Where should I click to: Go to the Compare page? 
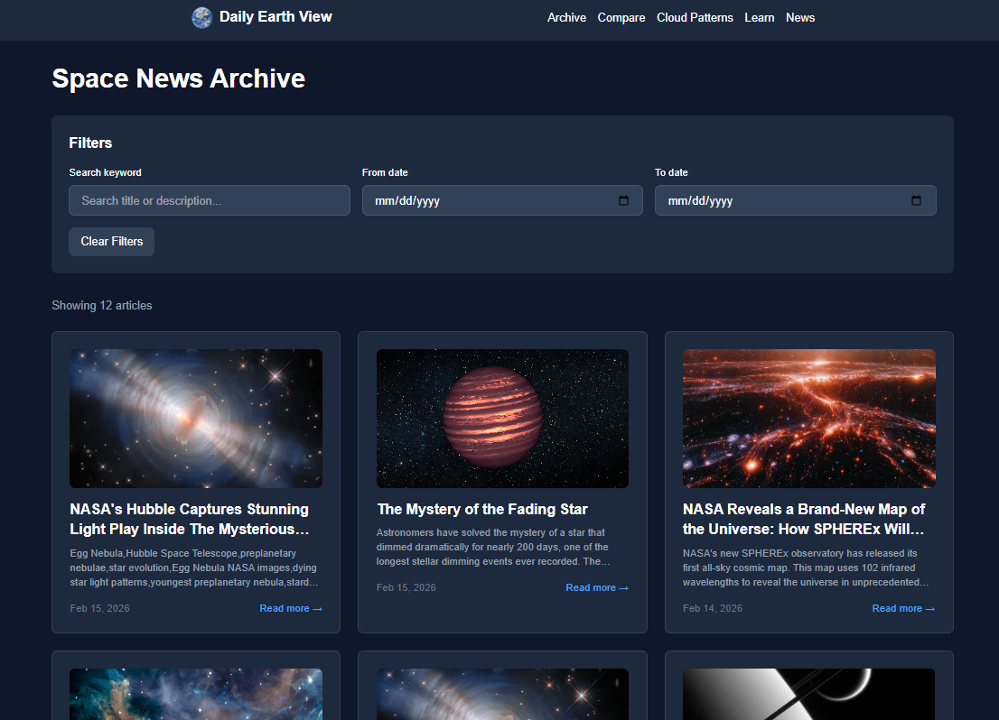pyautogui.click(x=621, y=18)
